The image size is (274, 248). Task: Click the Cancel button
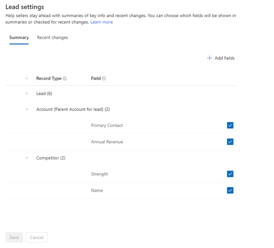(36, 237)
